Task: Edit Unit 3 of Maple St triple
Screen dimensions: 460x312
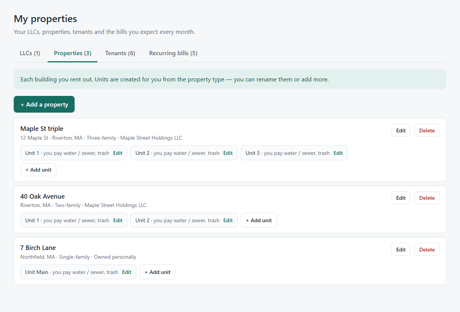Action: (338, 153)
